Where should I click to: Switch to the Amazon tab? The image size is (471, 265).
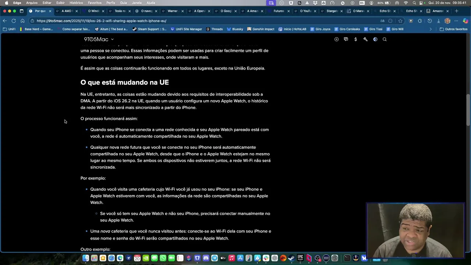coord(437,11)
